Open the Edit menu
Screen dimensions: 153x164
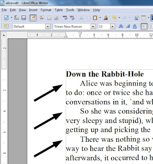tap(13, 10)
